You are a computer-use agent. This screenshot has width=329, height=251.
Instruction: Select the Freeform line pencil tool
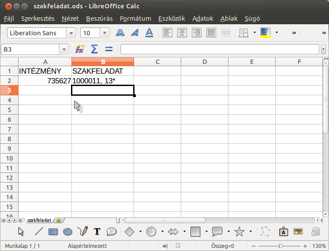82,232
